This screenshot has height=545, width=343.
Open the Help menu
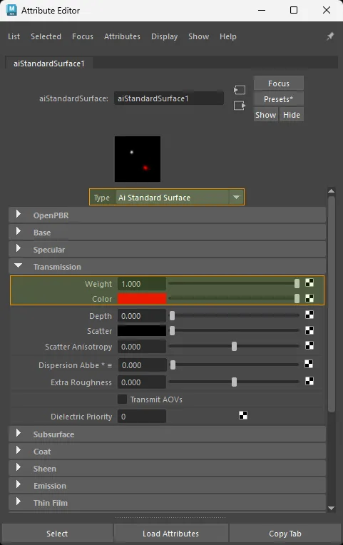[228, 36]
